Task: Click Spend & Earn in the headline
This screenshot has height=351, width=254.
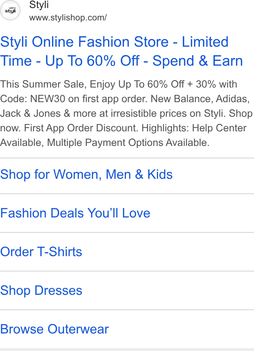Action: [197, 61]
